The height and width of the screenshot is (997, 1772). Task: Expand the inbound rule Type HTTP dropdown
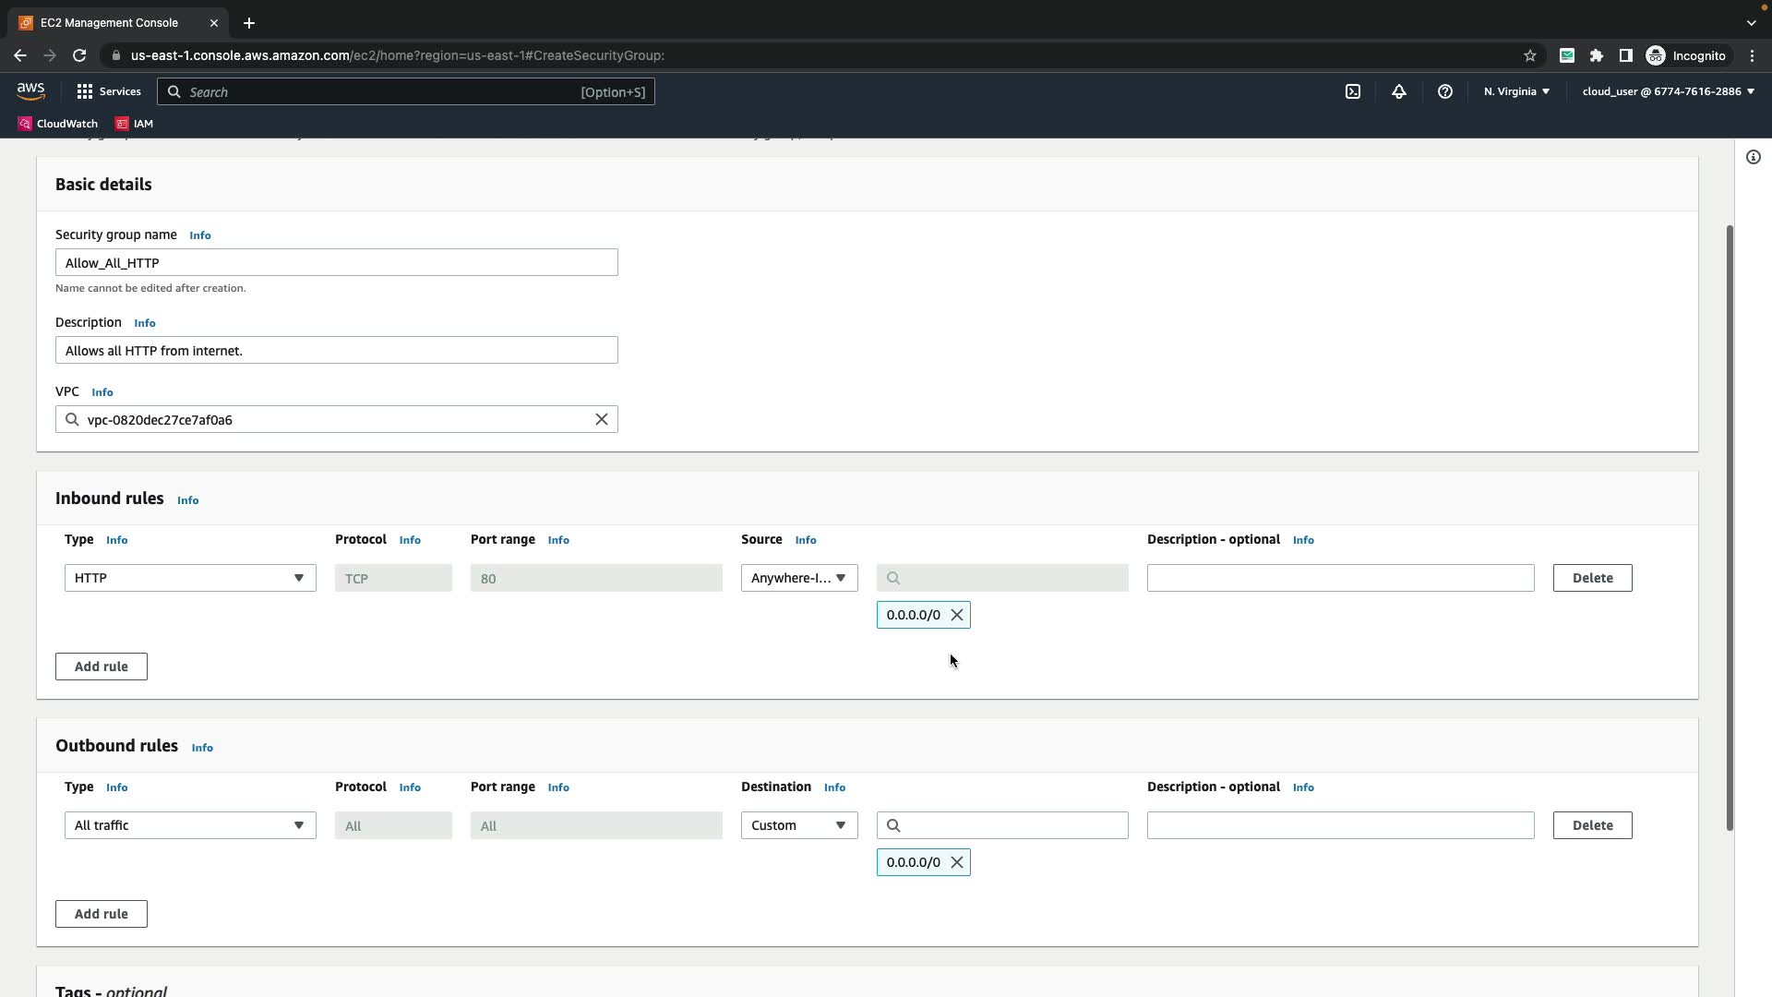tap(190, 578)
